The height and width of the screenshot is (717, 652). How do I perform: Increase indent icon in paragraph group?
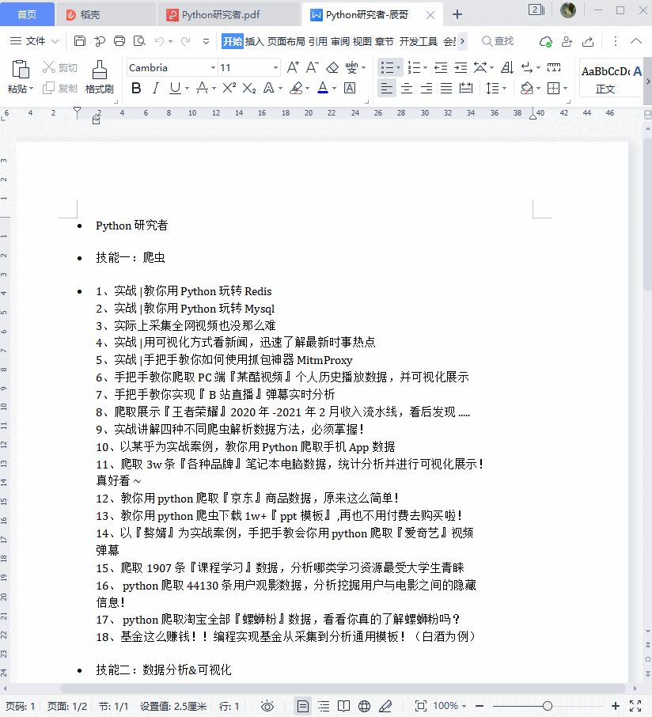coord(461,68)
